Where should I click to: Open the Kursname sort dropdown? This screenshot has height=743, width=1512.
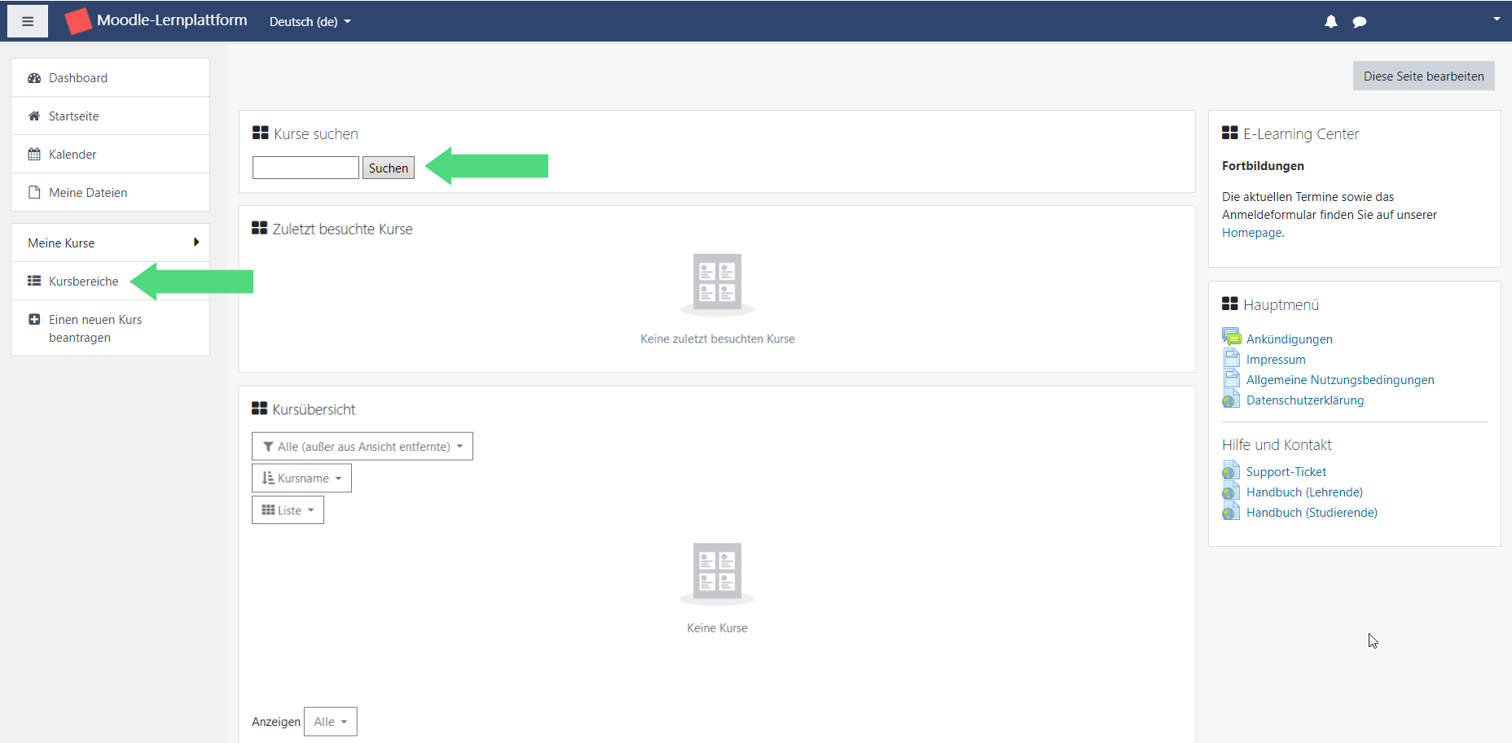[x=301, y=478]
